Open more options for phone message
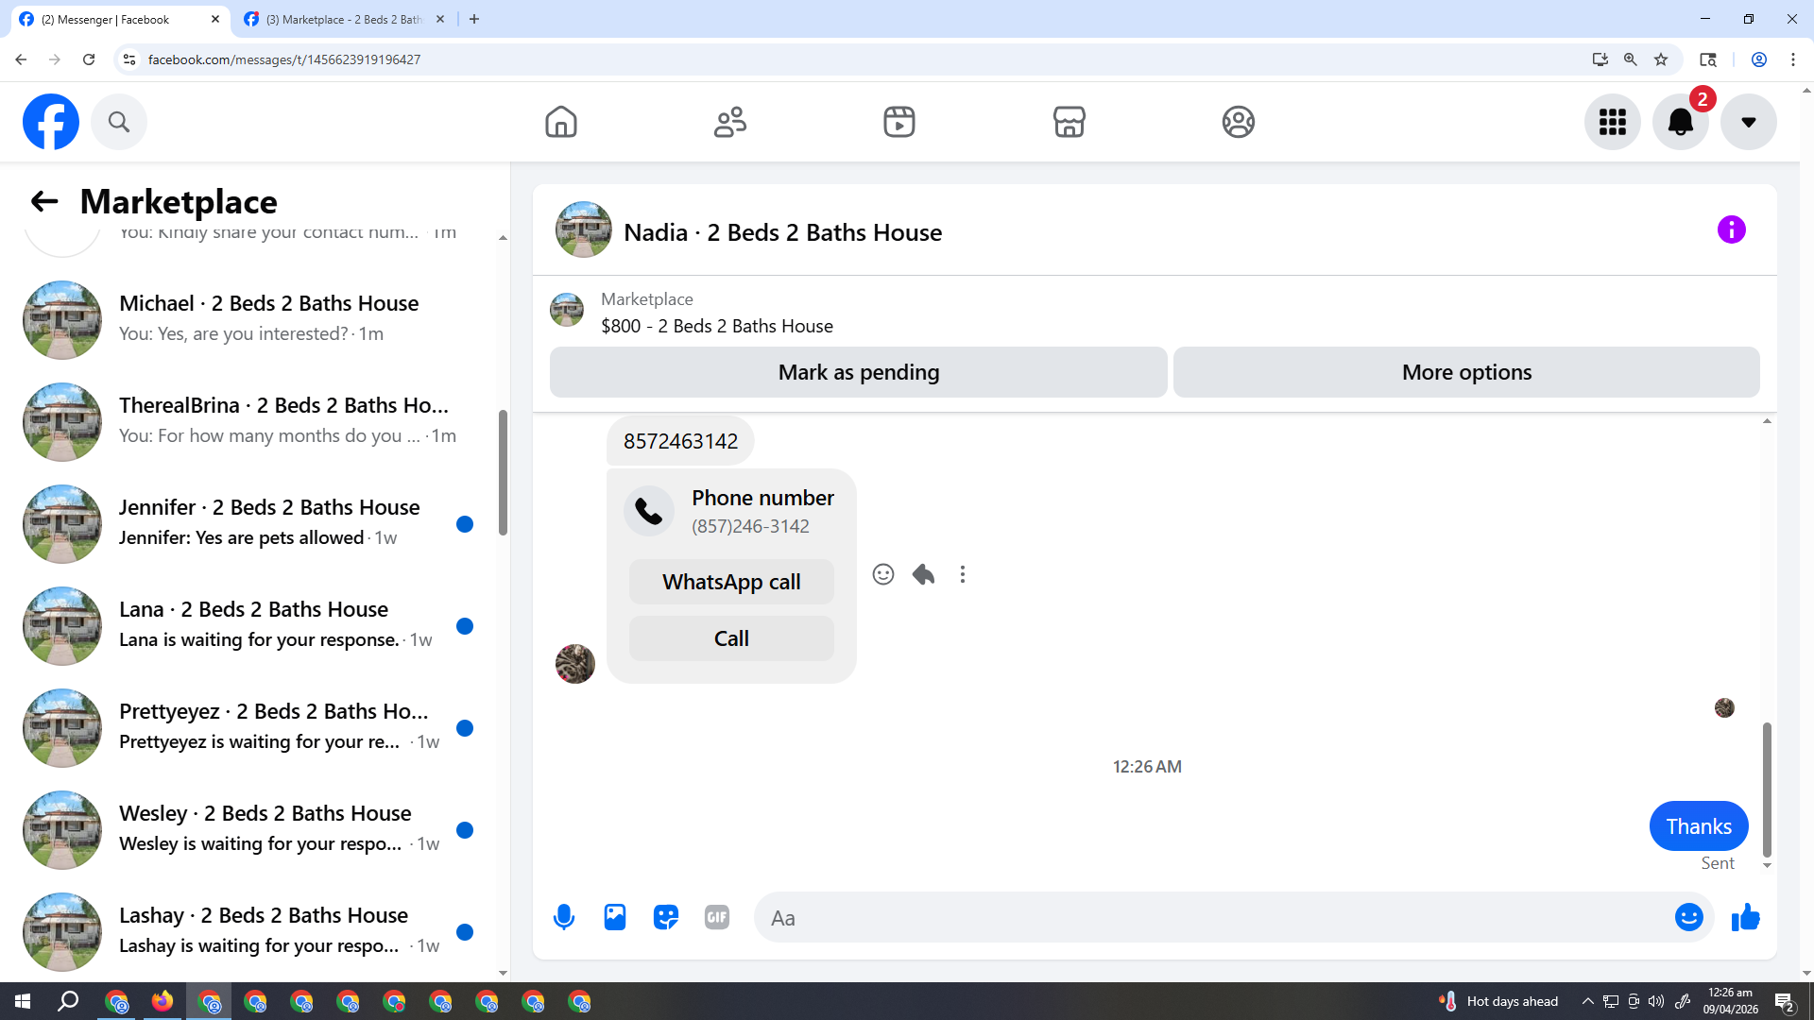 [x=963, y=574]
